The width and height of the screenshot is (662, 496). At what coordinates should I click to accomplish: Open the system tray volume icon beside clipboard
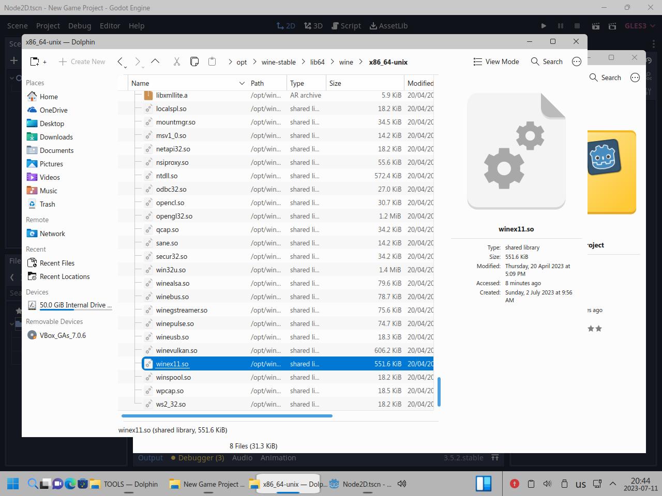point(547,484)
